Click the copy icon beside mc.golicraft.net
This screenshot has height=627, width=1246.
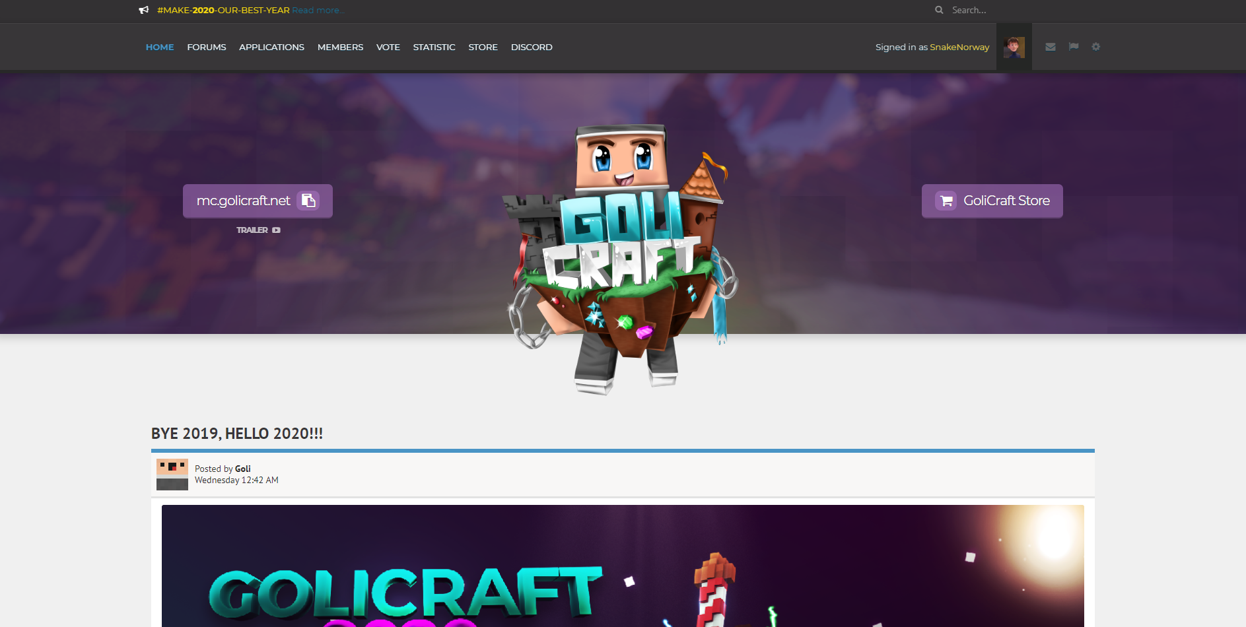[308, 201]
